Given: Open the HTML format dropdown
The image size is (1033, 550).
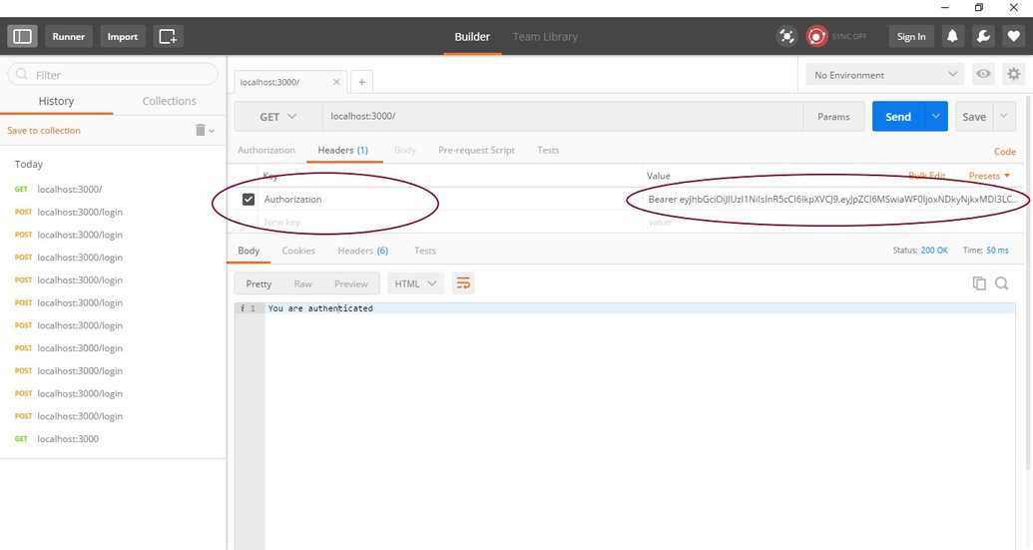Looking at the screenshot, I should [415, 283].
